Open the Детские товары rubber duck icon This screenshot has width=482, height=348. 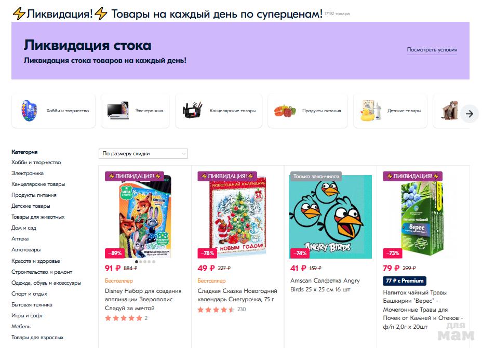point(371,110)
